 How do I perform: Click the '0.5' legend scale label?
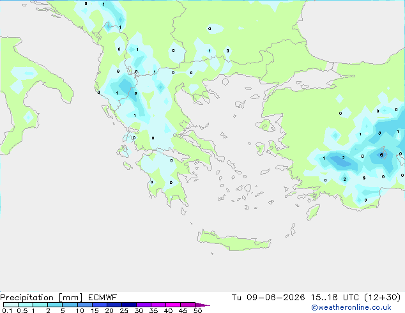(22, 310)
